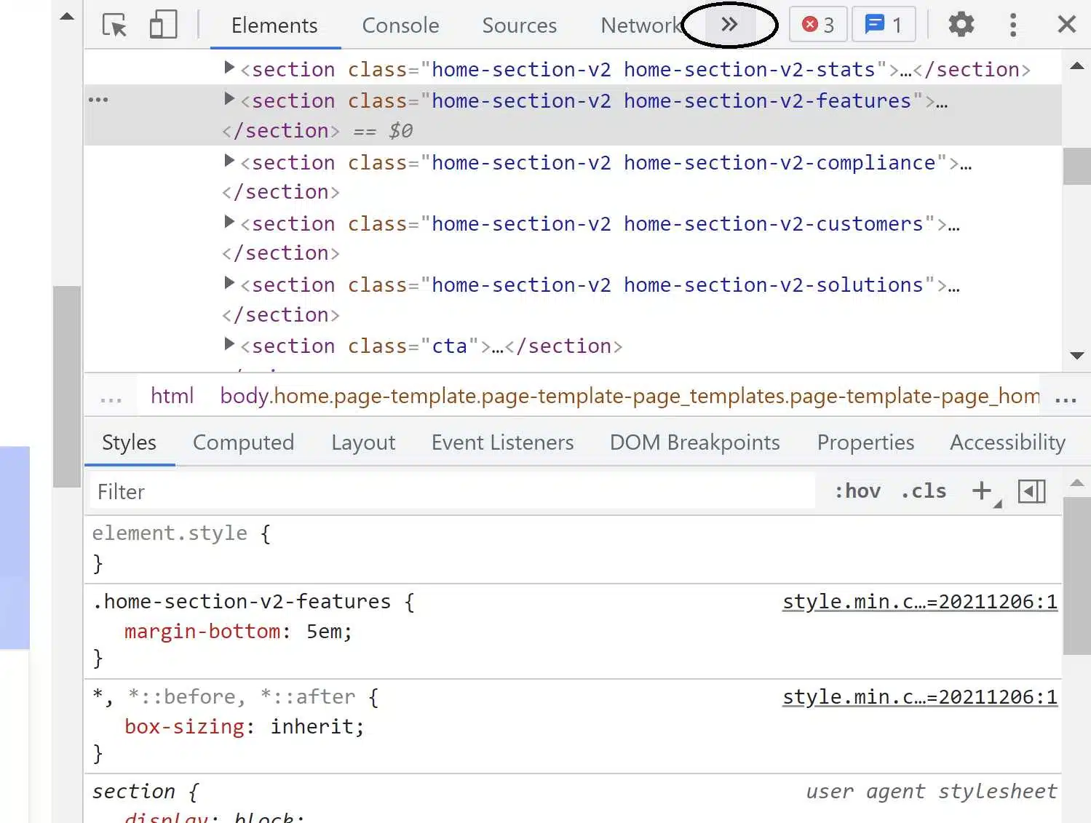The height and width of the screenshot is (823, 1091).
Task: Select the html breadcrumb item
Action: (x=172, y=396)
